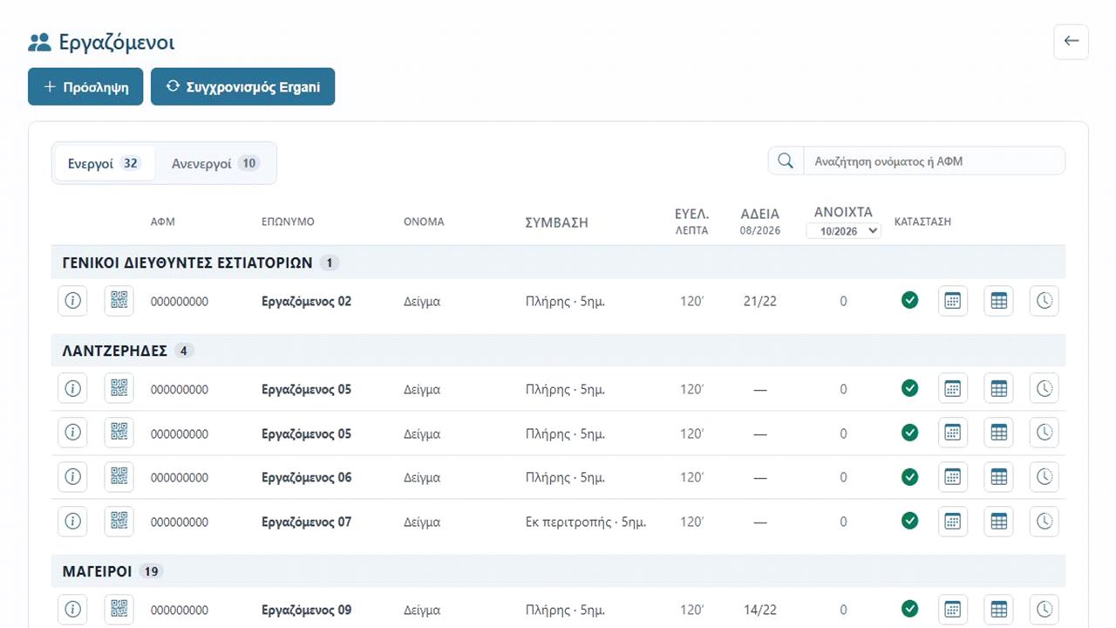Open calendar icon in Εργαζόμενος 06 row

pyautogui.click(x=953, y=477)
